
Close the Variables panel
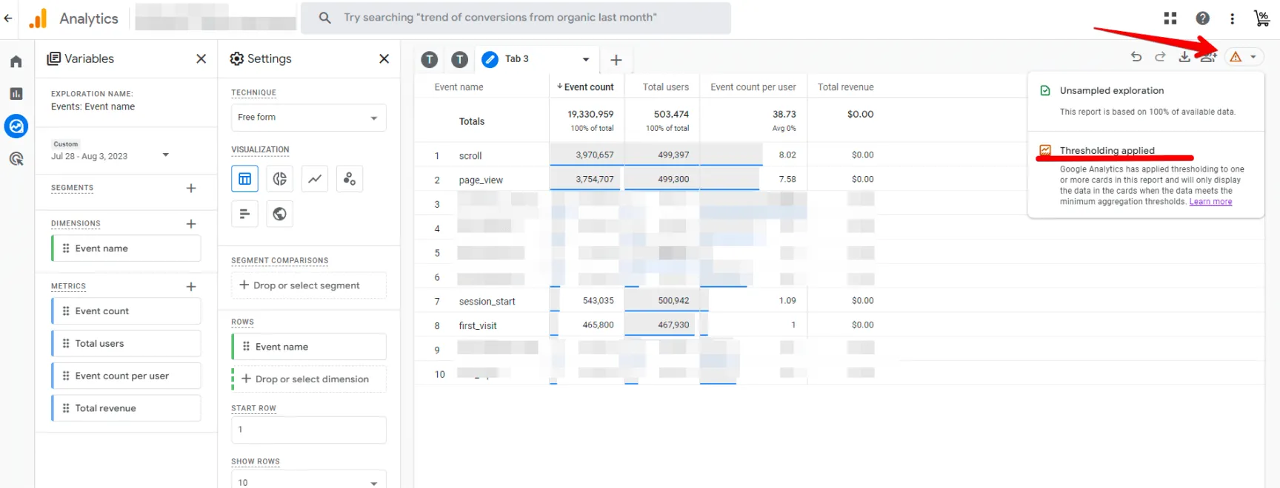pyautogui.click(x=201, y=58)
